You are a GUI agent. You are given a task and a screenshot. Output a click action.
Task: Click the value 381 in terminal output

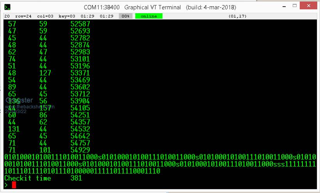tap(76, 178)
